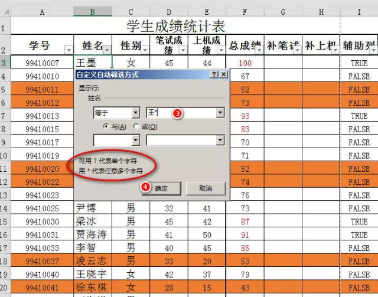Open the 补上机 column filter arrow
This screenshot has width=378, height=297.
(335, 50)
